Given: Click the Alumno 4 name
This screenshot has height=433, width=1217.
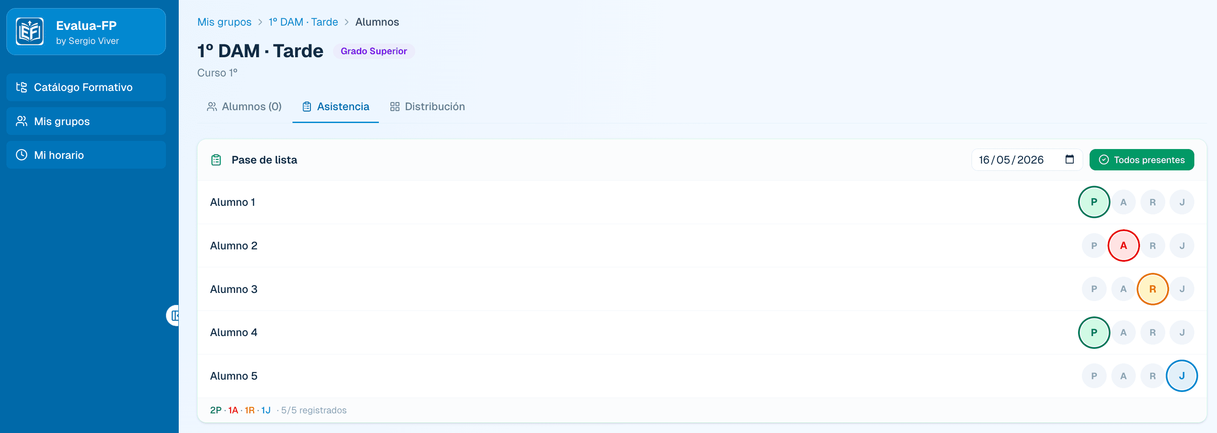Looking at the screenshot, I should click(233, 333).
